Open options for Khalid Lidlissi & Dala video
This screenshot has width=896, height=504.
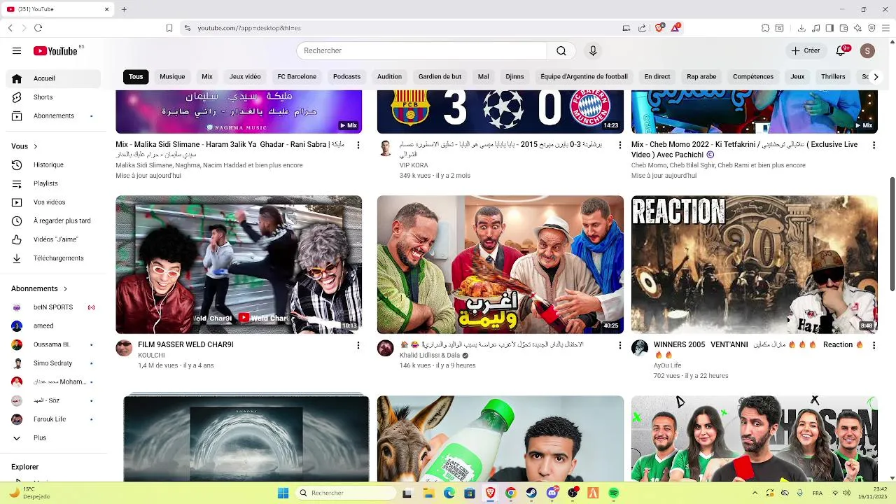(x=619, y=345)
